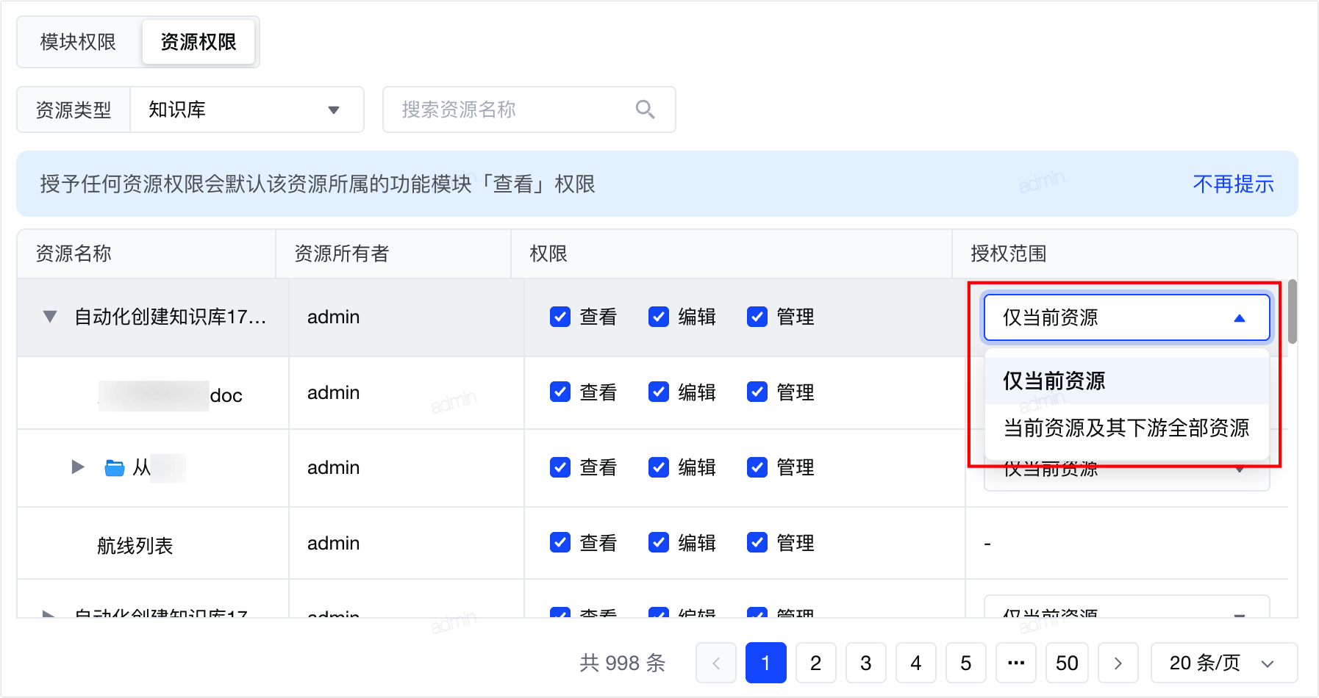Toggle 编辑 checkbox in the doc row
The image size is (1319, 698).
pos(659,392)
